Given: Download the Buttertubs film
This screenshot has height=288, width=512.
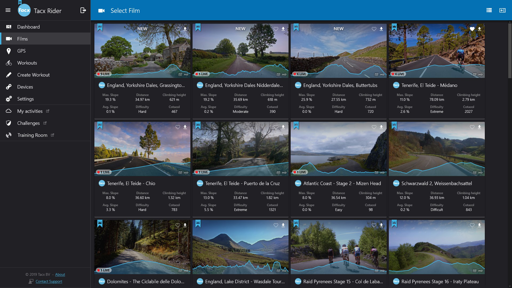Looking at the screenshot, I should coord(381,29).
